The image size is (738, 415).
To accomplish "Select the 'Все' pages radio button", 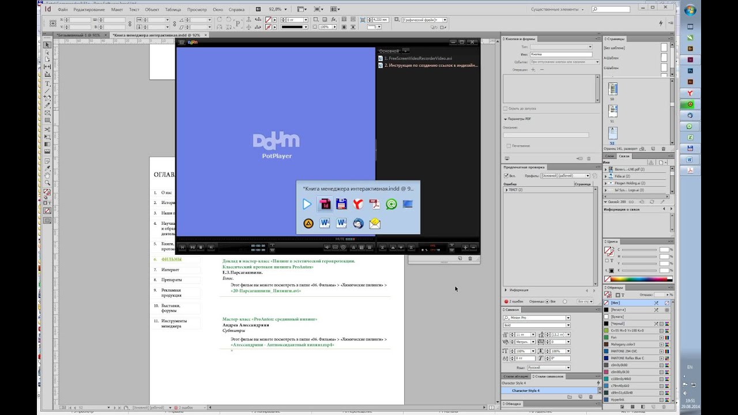I will [548, 301].
